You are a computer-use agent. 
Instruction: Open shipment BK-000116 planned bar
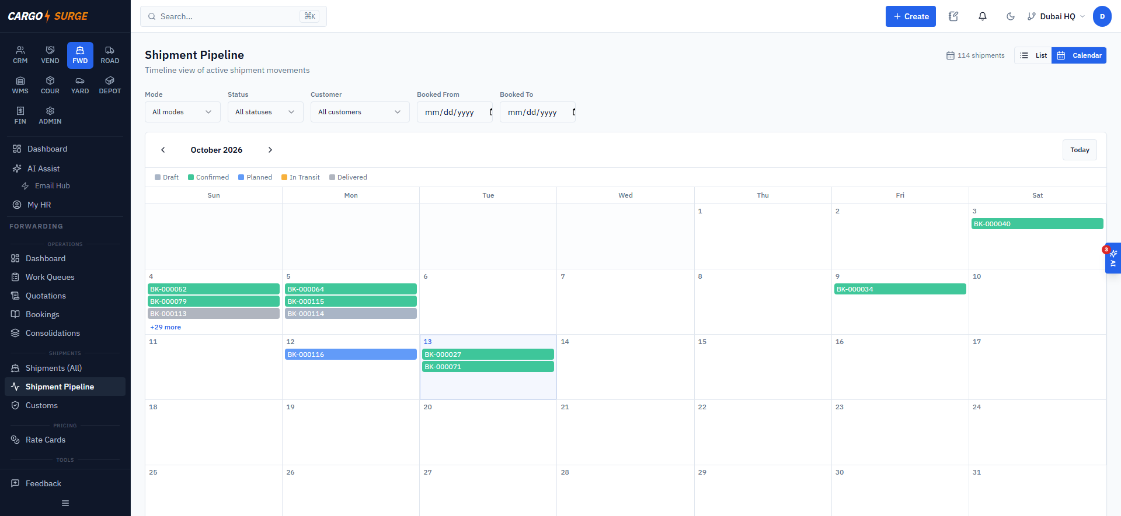coord(351,354)
